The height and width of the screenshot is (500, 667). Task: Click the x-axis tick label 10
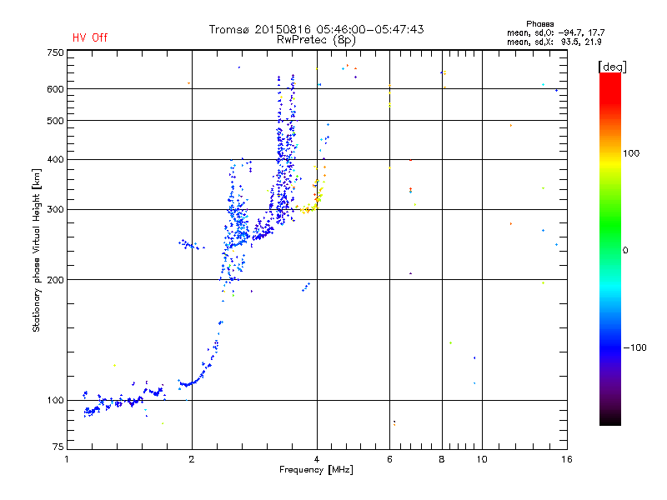tap(482, 459)
